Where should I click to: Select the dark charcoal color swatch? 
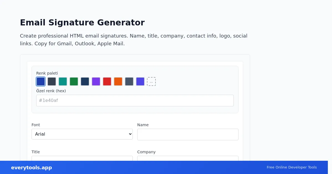point(52,81)
